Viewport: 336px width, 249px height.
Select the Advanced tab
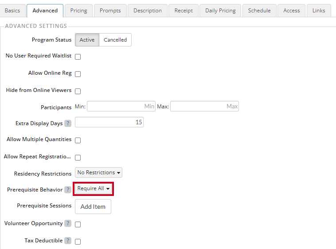pos(45,11)
